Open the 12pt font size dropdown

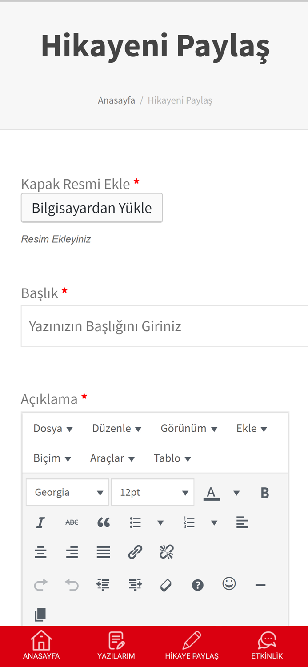pyautogui.click(x=153, y=492)
